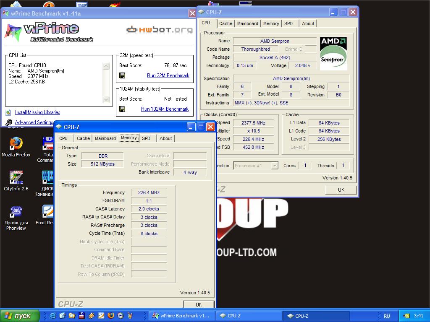430x322 pixels.
Task: Launch Total Commander floppy icon in quick launch
Action: pos(81,315)
